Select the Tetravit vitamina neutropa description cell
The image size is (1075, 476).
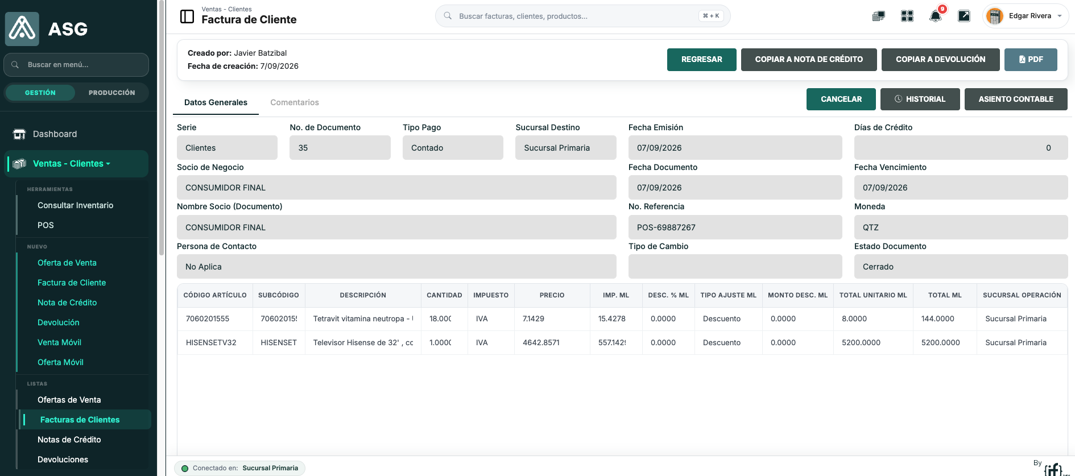click(363, 319)
